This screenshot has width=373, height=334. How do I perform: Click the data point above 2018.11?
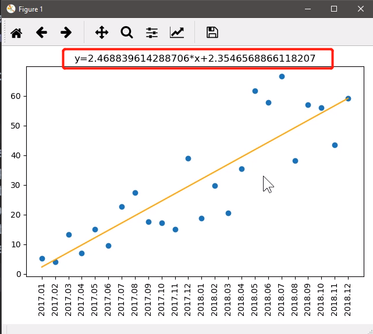tap(335, 145)
